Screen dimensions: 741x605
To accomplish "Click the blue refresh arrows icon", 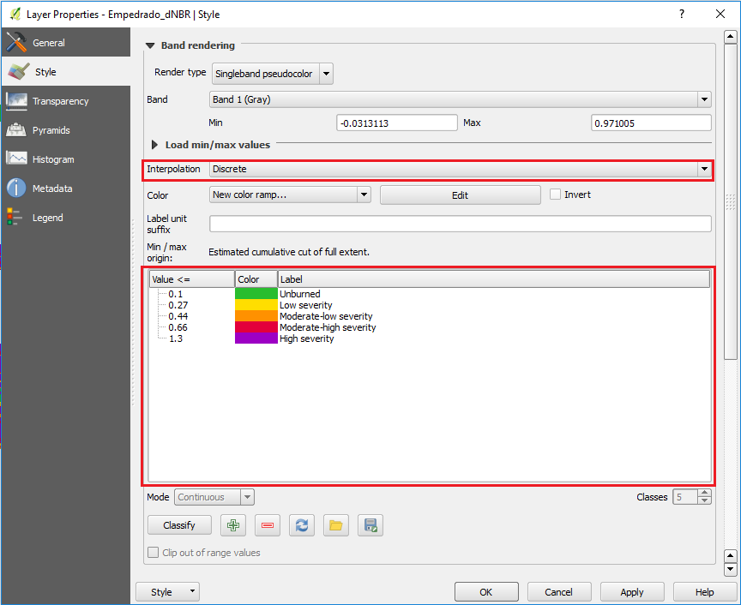I will (x=302, y=525).
